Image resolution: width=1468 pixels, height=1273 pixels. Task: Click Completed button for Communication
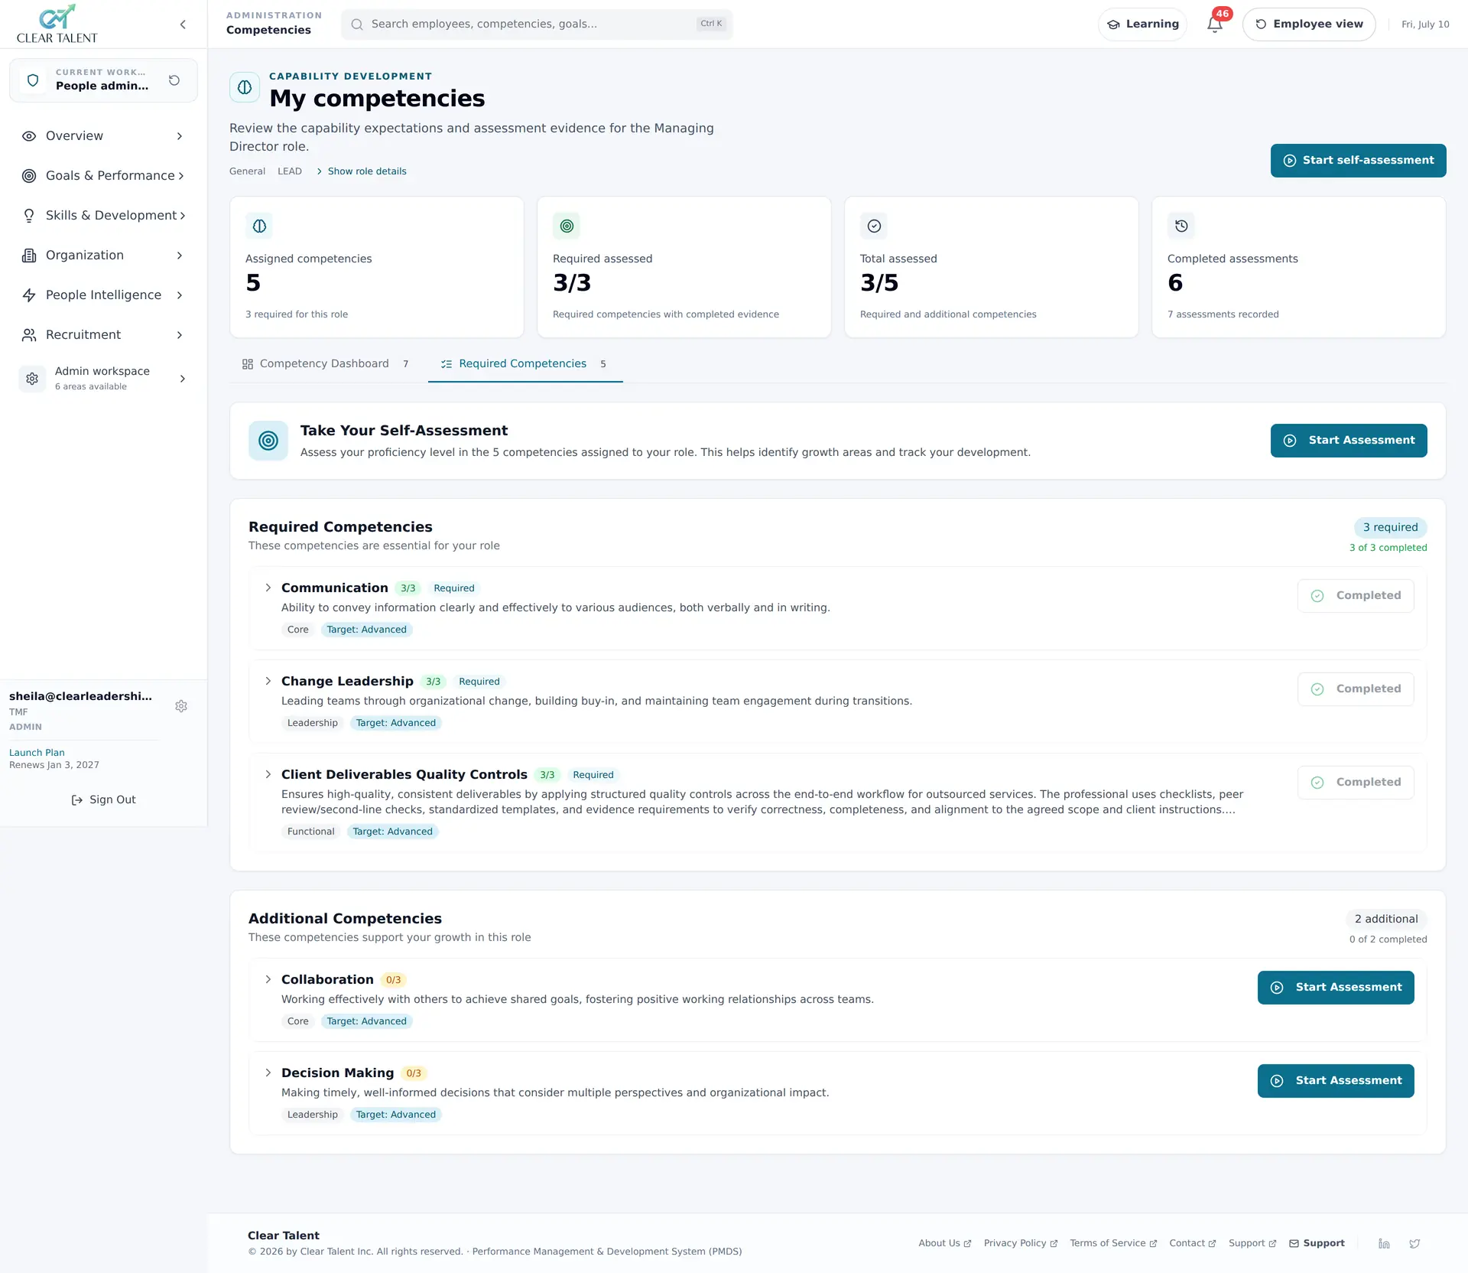click(x=1356, y=596)
